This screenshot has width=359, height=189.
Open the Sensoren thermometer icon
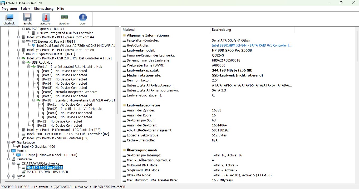[46, 19]
